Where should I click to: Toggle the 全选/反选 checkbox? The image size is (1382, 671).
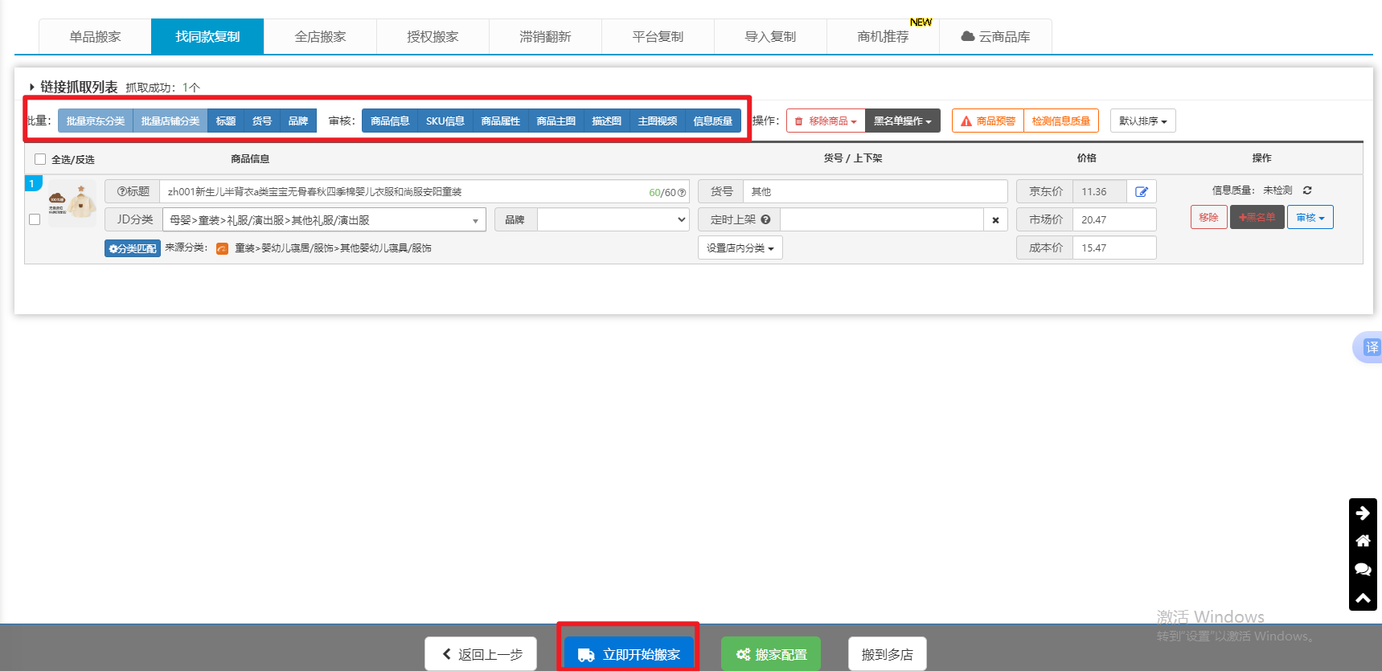click(40, 159)
